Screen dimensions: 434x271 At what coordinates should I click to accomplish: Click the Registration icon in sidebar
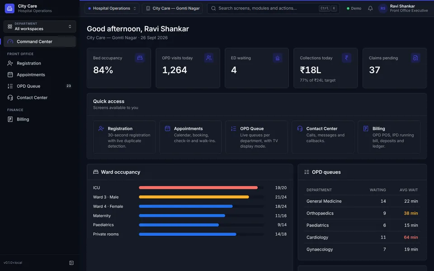point(10,63)
